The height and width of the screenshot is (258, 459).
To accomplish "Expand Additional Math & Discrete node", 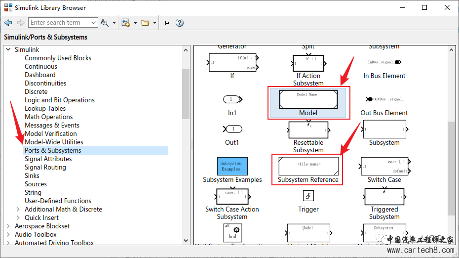I will pos(18,210).
